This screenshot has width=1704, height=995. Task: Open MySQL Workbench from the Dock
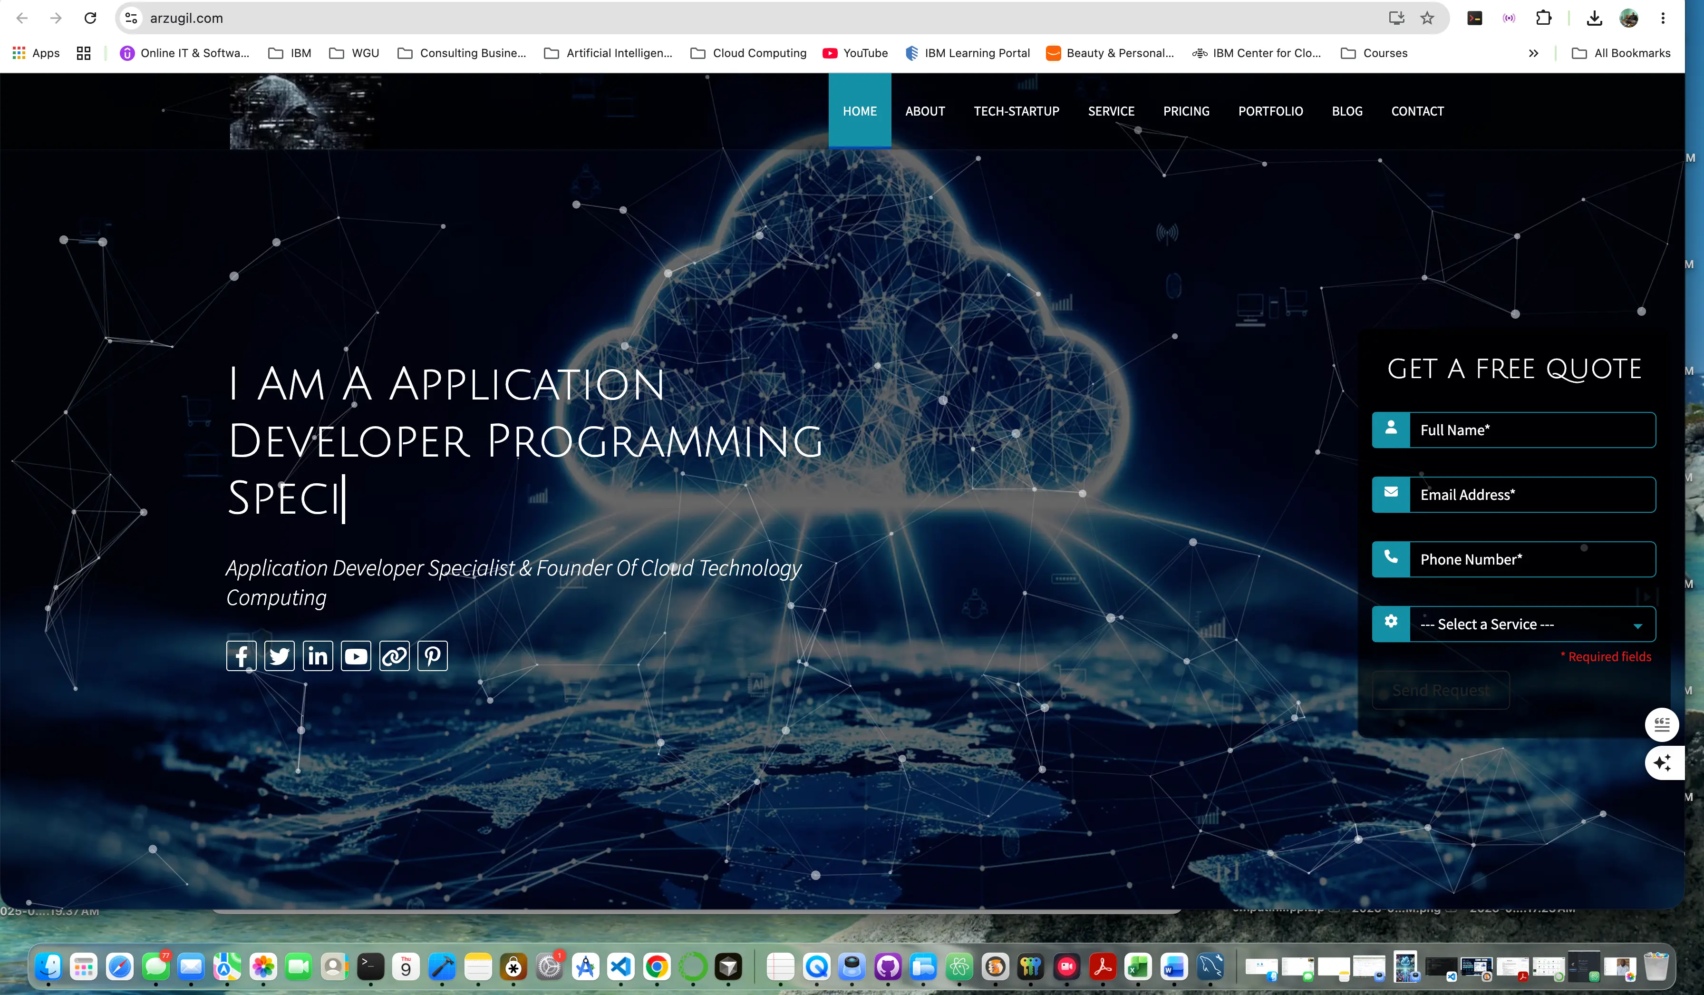[1210, 967]
